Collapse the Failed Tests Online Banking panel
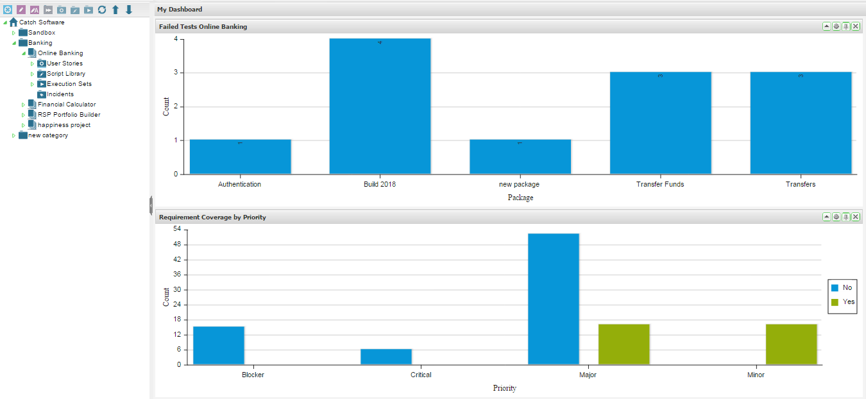866x399 pixels. (x=827, y=26)
